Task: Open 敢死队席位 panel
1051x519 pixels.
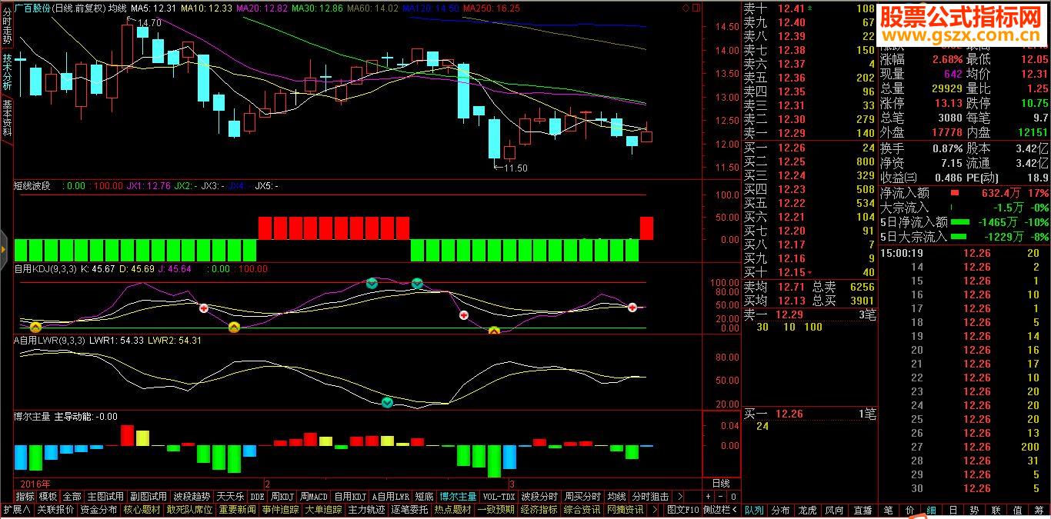Action: (x=190, y=510)
